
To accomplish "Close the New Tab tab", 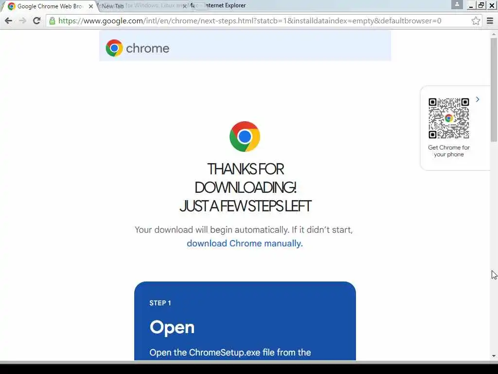I will pos(184,6).
